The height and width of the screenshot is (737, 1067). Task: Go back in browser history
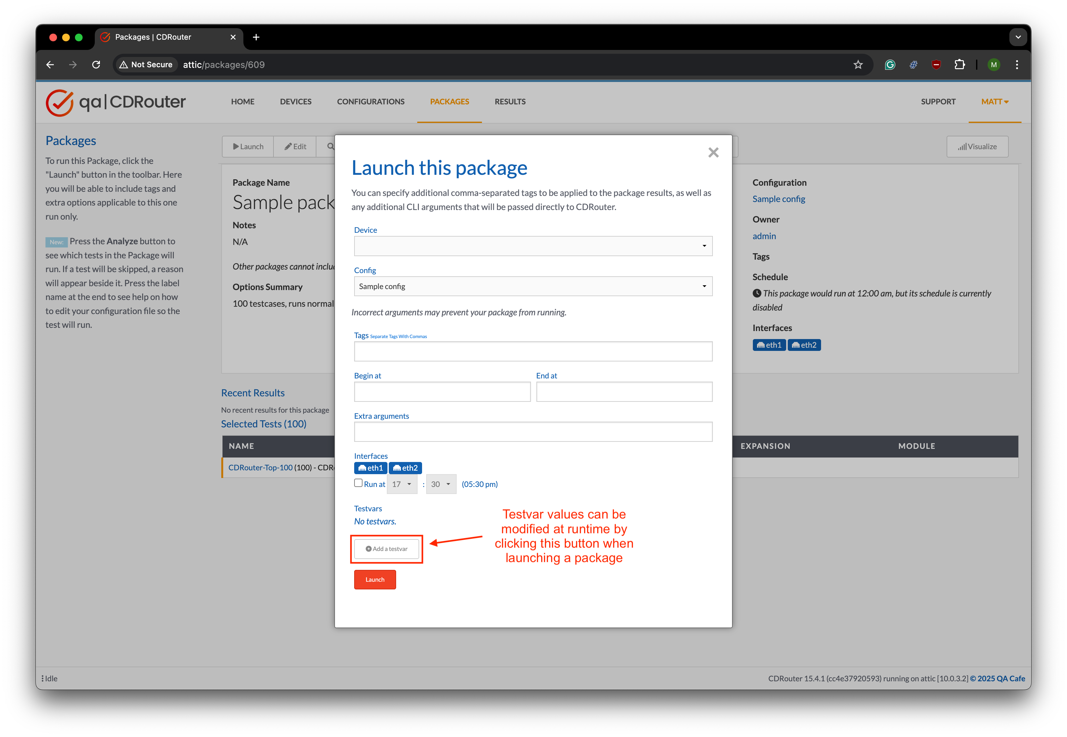[50, 65]
